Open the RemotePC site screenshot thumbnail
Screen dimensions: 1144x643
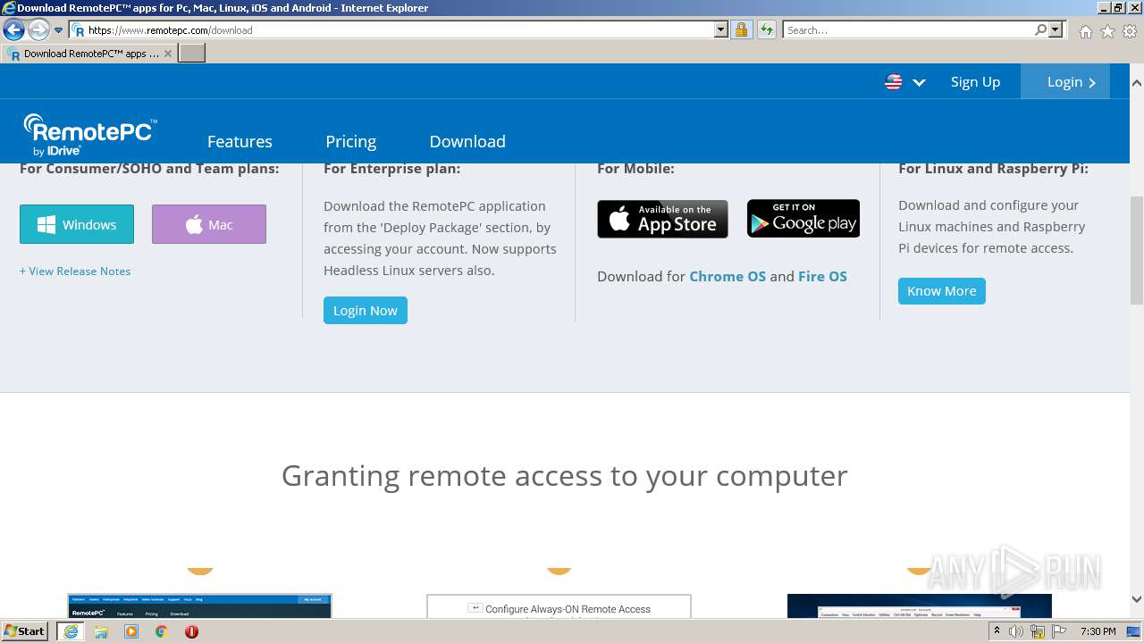point(199,606)
